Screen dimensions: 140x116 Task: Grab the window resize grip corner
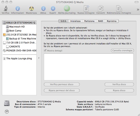tap(139, 115)
